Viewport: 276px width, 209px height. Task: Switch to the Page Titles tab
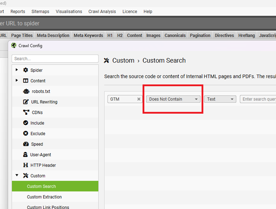click(x=22, y=36)
